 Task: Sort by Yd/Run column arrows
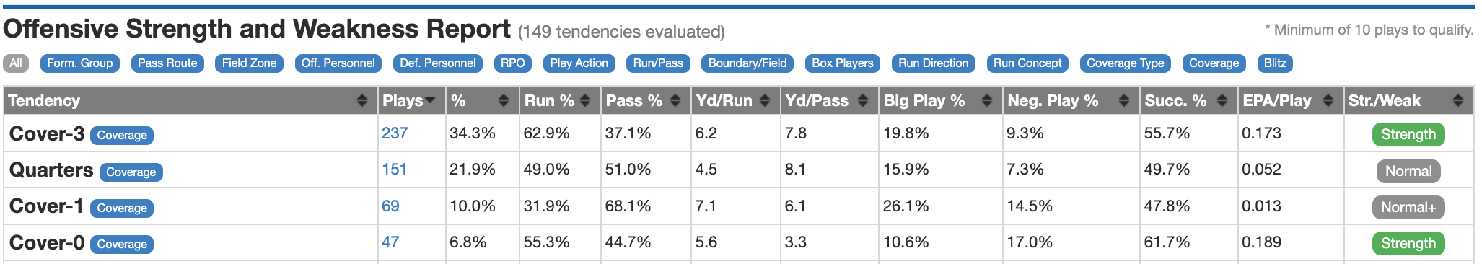pos(765,101)
